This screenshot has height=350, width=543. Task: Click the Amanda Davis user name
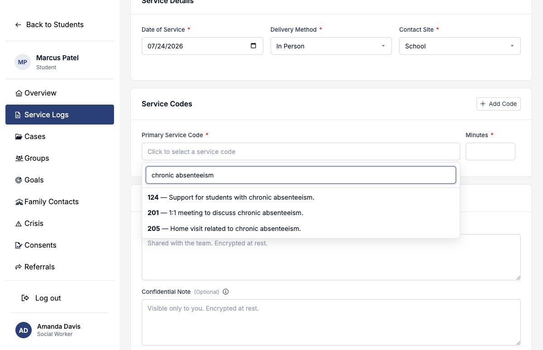[59, 326]
